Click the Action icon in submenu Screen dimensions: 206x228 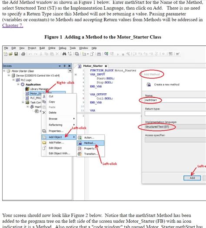click(80, 138)
